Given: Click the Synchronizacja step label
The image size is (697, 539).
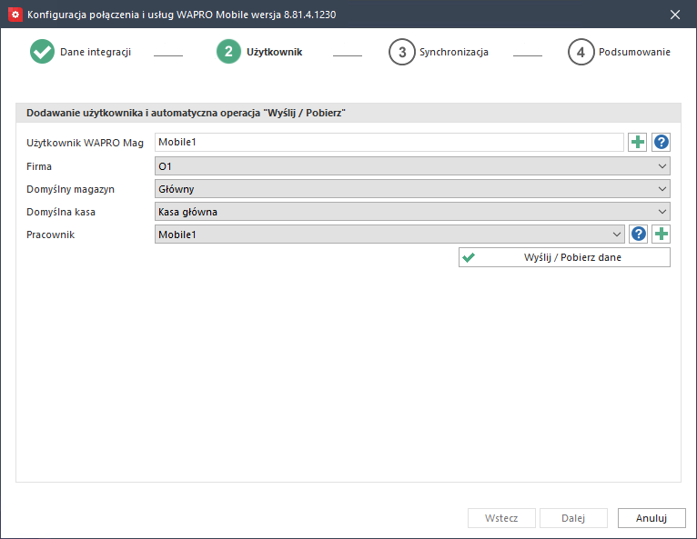Looking at the screenshot, I should (x=454, y=52).
